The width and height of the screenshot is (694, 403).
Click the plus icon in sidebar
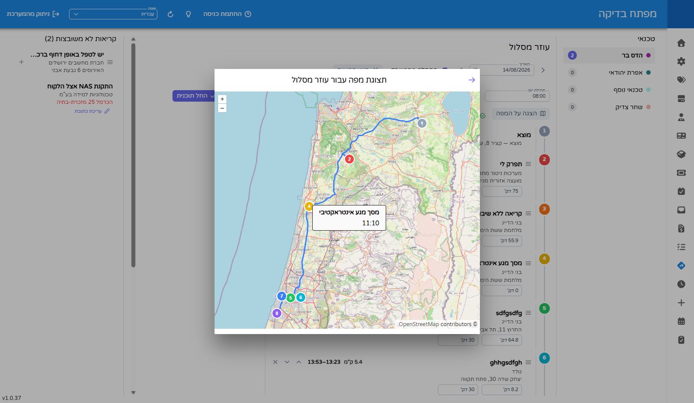[681, 303]
